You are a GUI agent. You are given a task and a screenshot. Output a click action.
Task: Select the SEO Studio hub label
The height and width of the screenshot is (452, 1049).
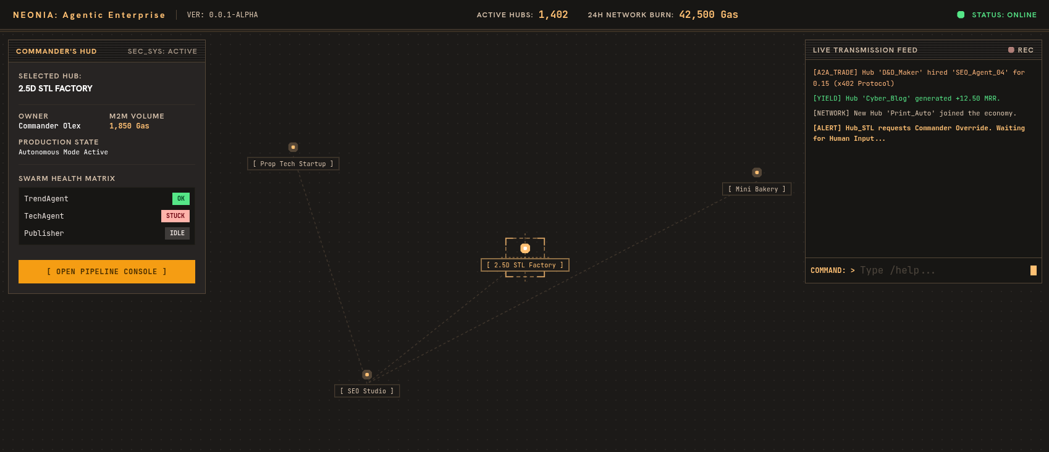[367, 391]
